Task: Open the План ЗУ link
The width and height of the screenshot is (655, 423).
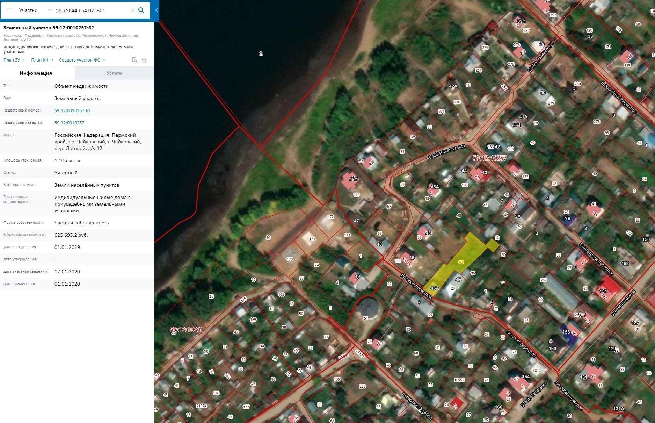Action: (x=14, y=60)
